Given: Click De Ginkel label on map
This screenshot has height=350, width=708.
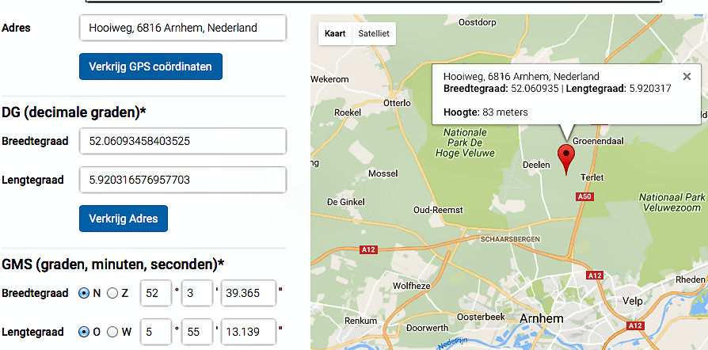Looking at the screenshot, I should pos(345,202).
